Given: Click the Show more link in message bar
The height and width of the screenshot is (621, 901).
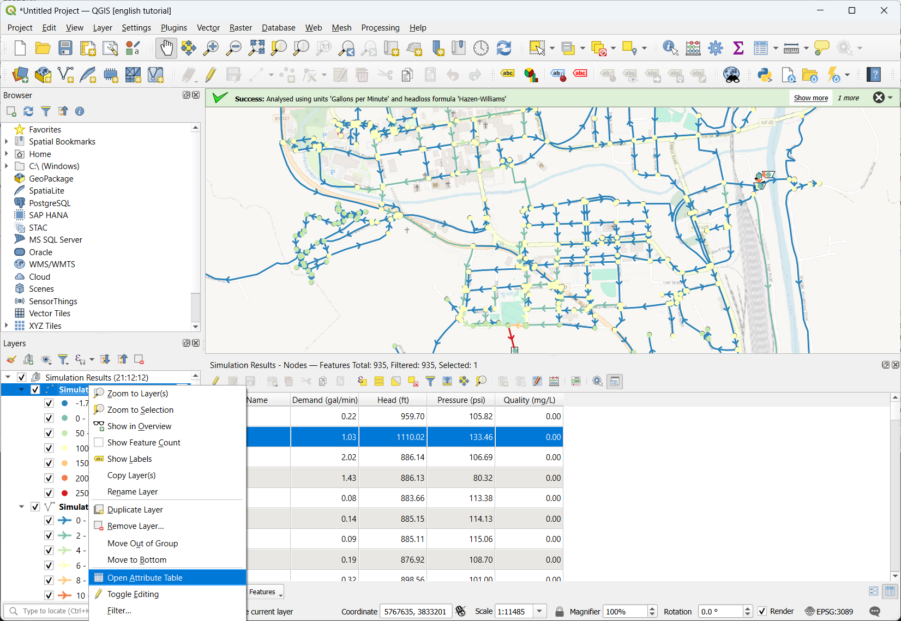Looking at the screenshot, I should 810,98.
